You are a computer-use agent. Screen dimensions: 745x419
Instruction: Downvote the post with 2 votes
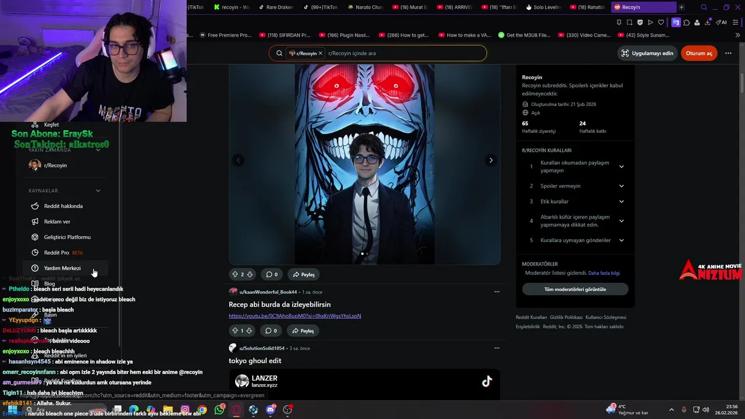tap(250, 274)
